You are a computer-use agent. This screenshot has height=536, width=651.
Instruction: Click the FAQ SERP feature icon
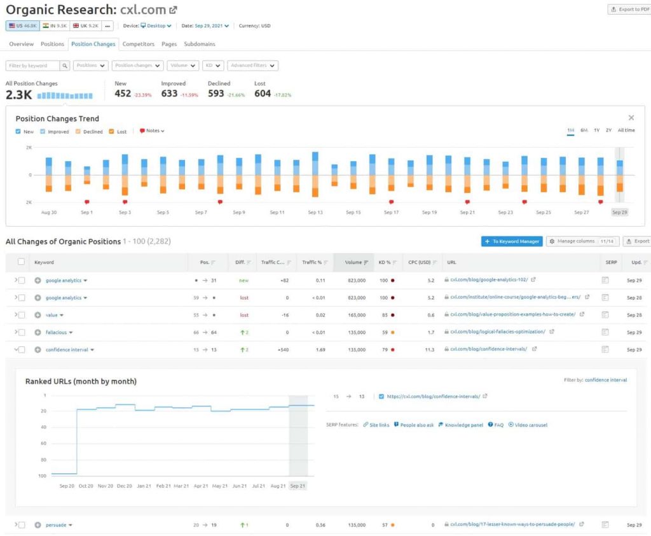click(x=490, y=425)
